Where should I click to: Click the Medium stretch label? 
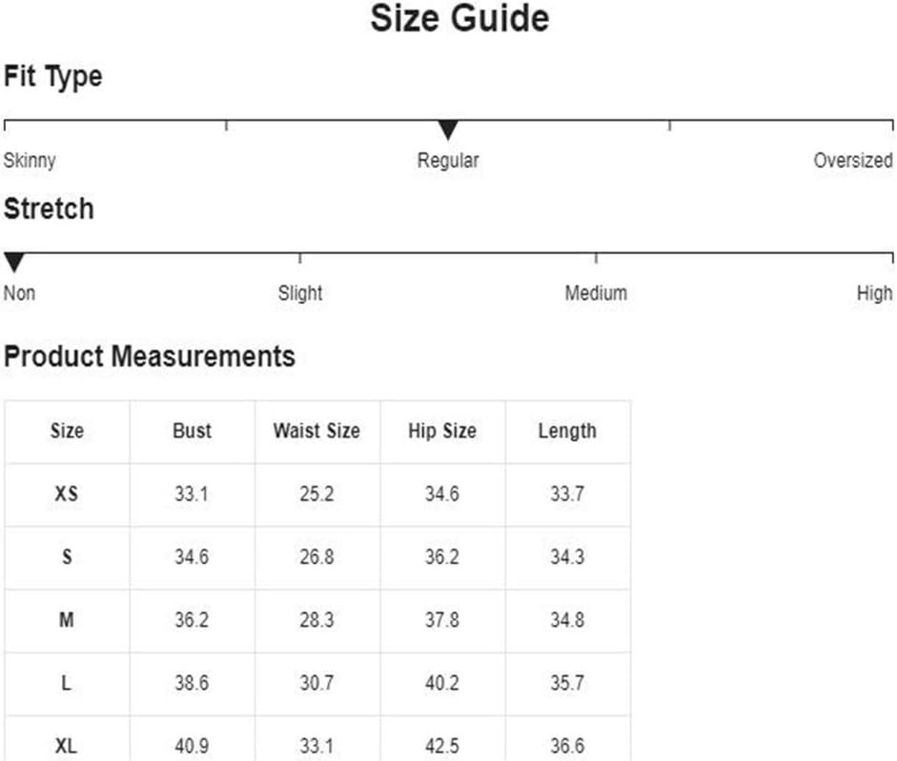[596, 292]
